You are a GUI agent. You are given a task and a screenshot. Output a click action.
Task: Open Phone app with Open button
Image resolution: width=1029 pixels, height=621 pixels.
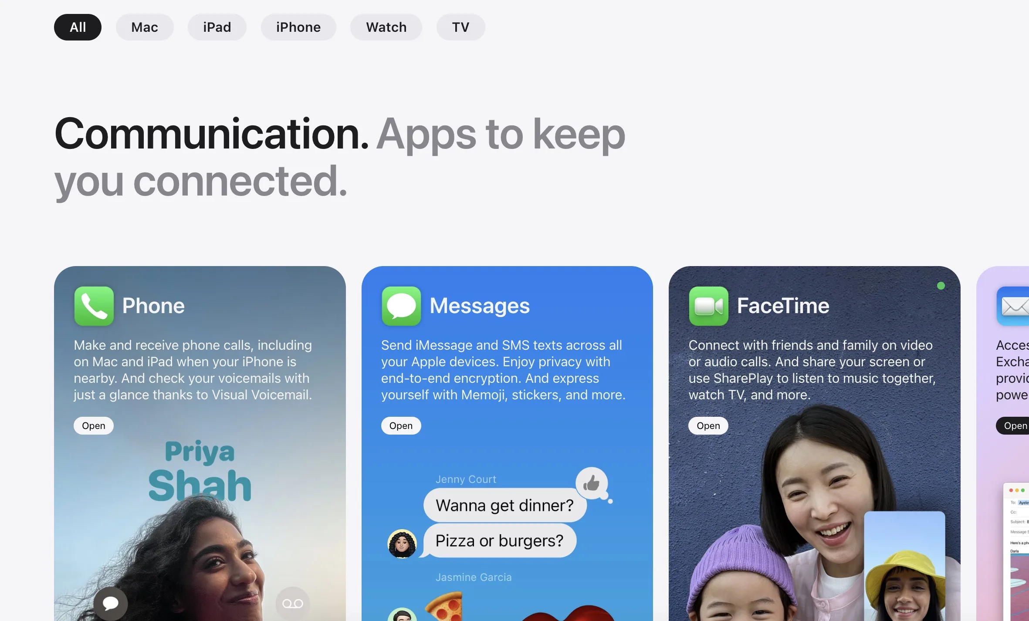93,425
